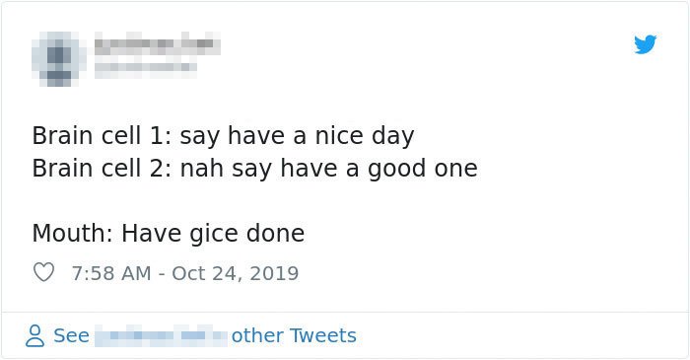Click the word 'Tweets' in footer
The width and height of the screenshot is (690, 360).
[323, 335]
